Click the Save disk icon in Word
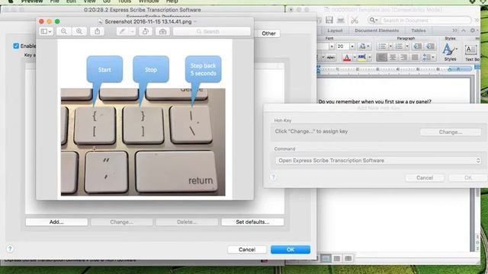 329,21
